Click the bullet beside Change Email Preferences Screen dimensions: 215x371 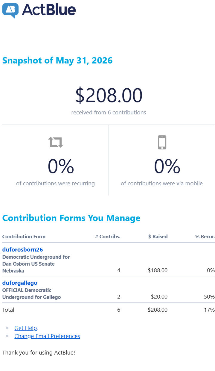point(7,336)
